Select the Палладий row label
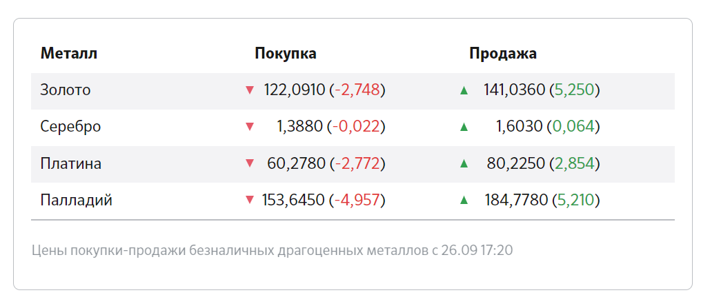Image resolution: width=701 pixels, height=306 pixels. [77, 201]
